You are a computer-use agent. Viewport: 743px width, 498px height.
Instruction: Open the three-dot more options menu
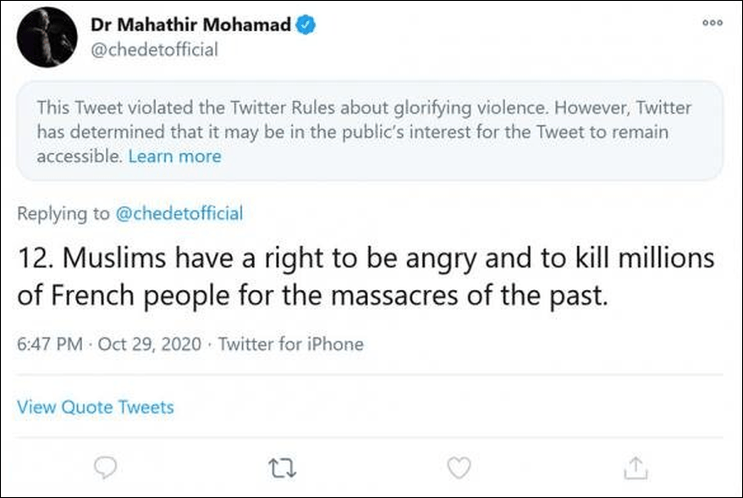[713, 23]
